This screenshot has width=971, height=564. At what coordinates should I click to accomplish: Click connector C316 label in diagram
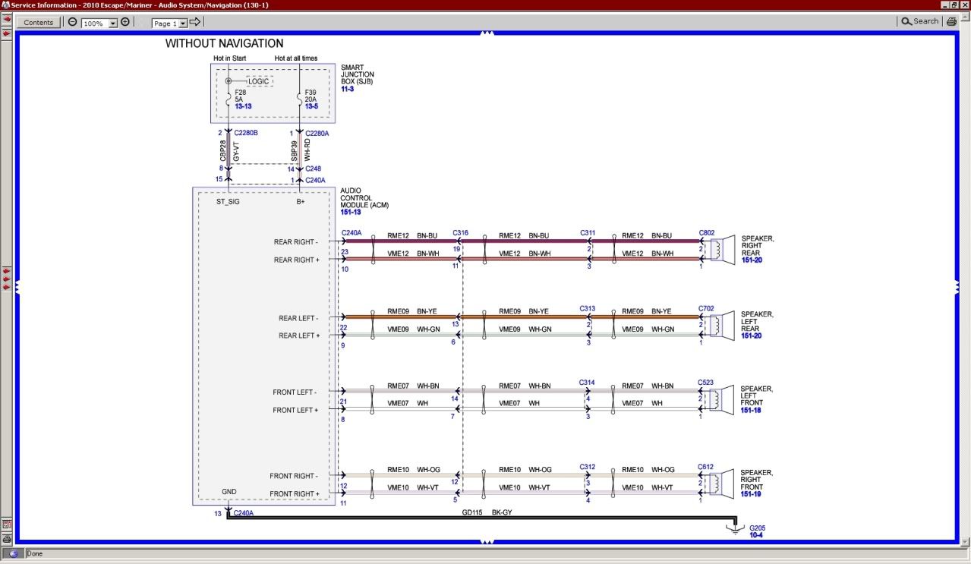[460, 233]
